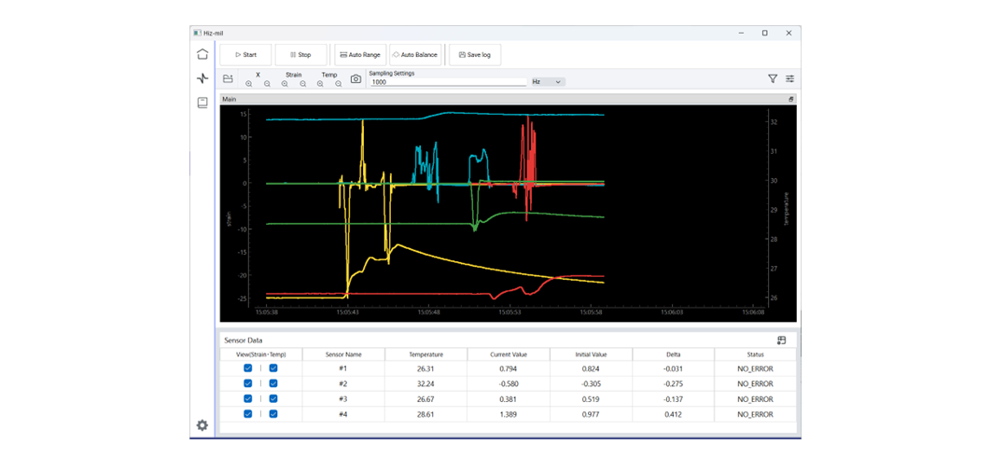Take a chart snapshot with camera icon
This screenshot has height=458, width=991.
[x=356, y=79]
